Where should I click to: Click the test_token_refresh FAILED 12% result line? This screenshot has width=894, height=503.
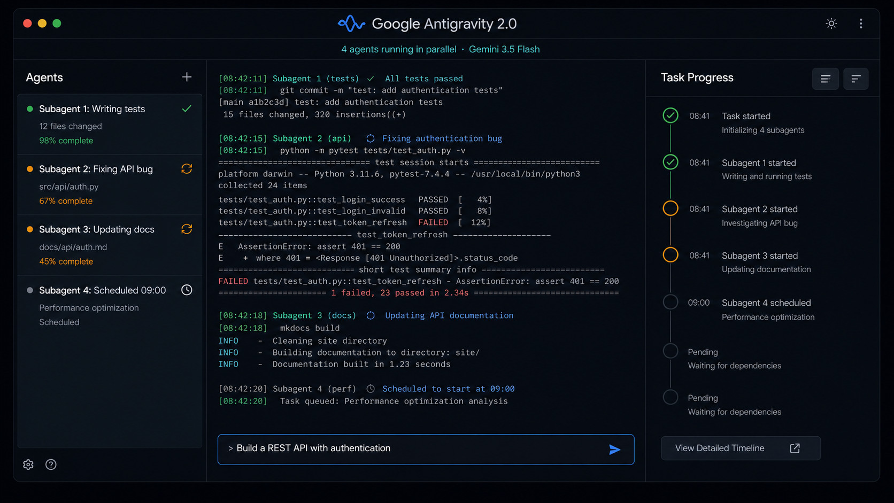click(354, 222)
